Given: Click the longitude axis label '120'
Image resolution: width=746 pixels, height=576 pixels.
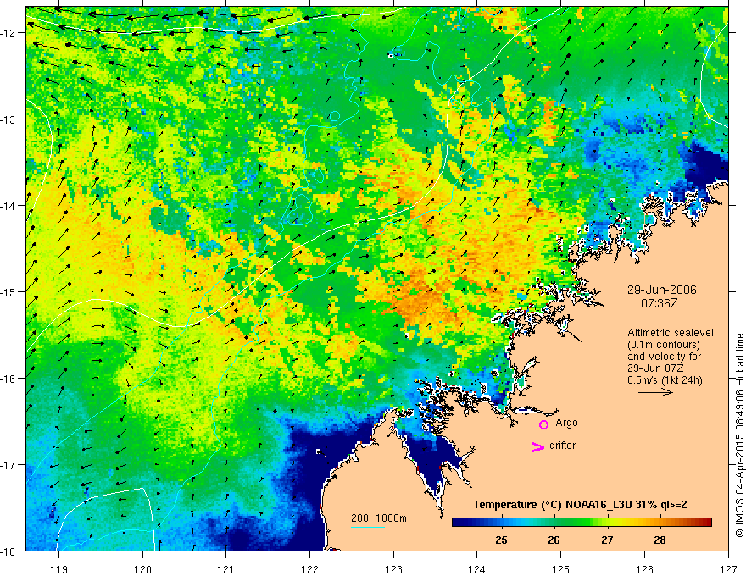Looking at the screenshot, I should (x=142, y=569).
